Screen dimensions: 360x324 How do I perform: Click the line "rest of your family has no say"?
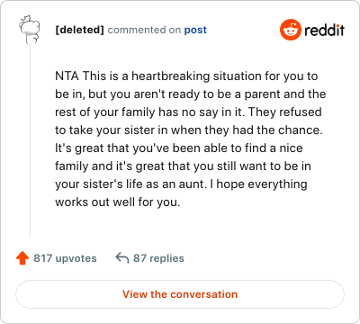(188, 112)
